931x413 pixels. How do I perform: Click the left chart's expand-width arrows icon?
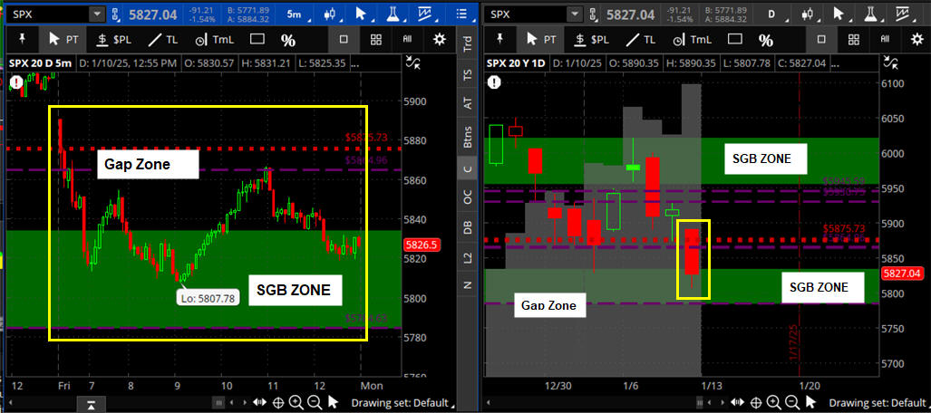tap(259, 403)
